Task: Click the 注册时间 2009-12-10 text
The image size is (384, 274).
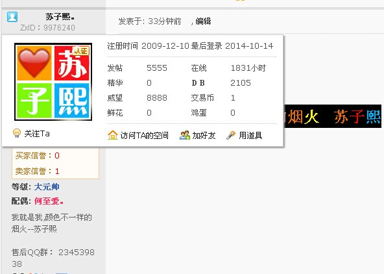Action: click(148, 46)
